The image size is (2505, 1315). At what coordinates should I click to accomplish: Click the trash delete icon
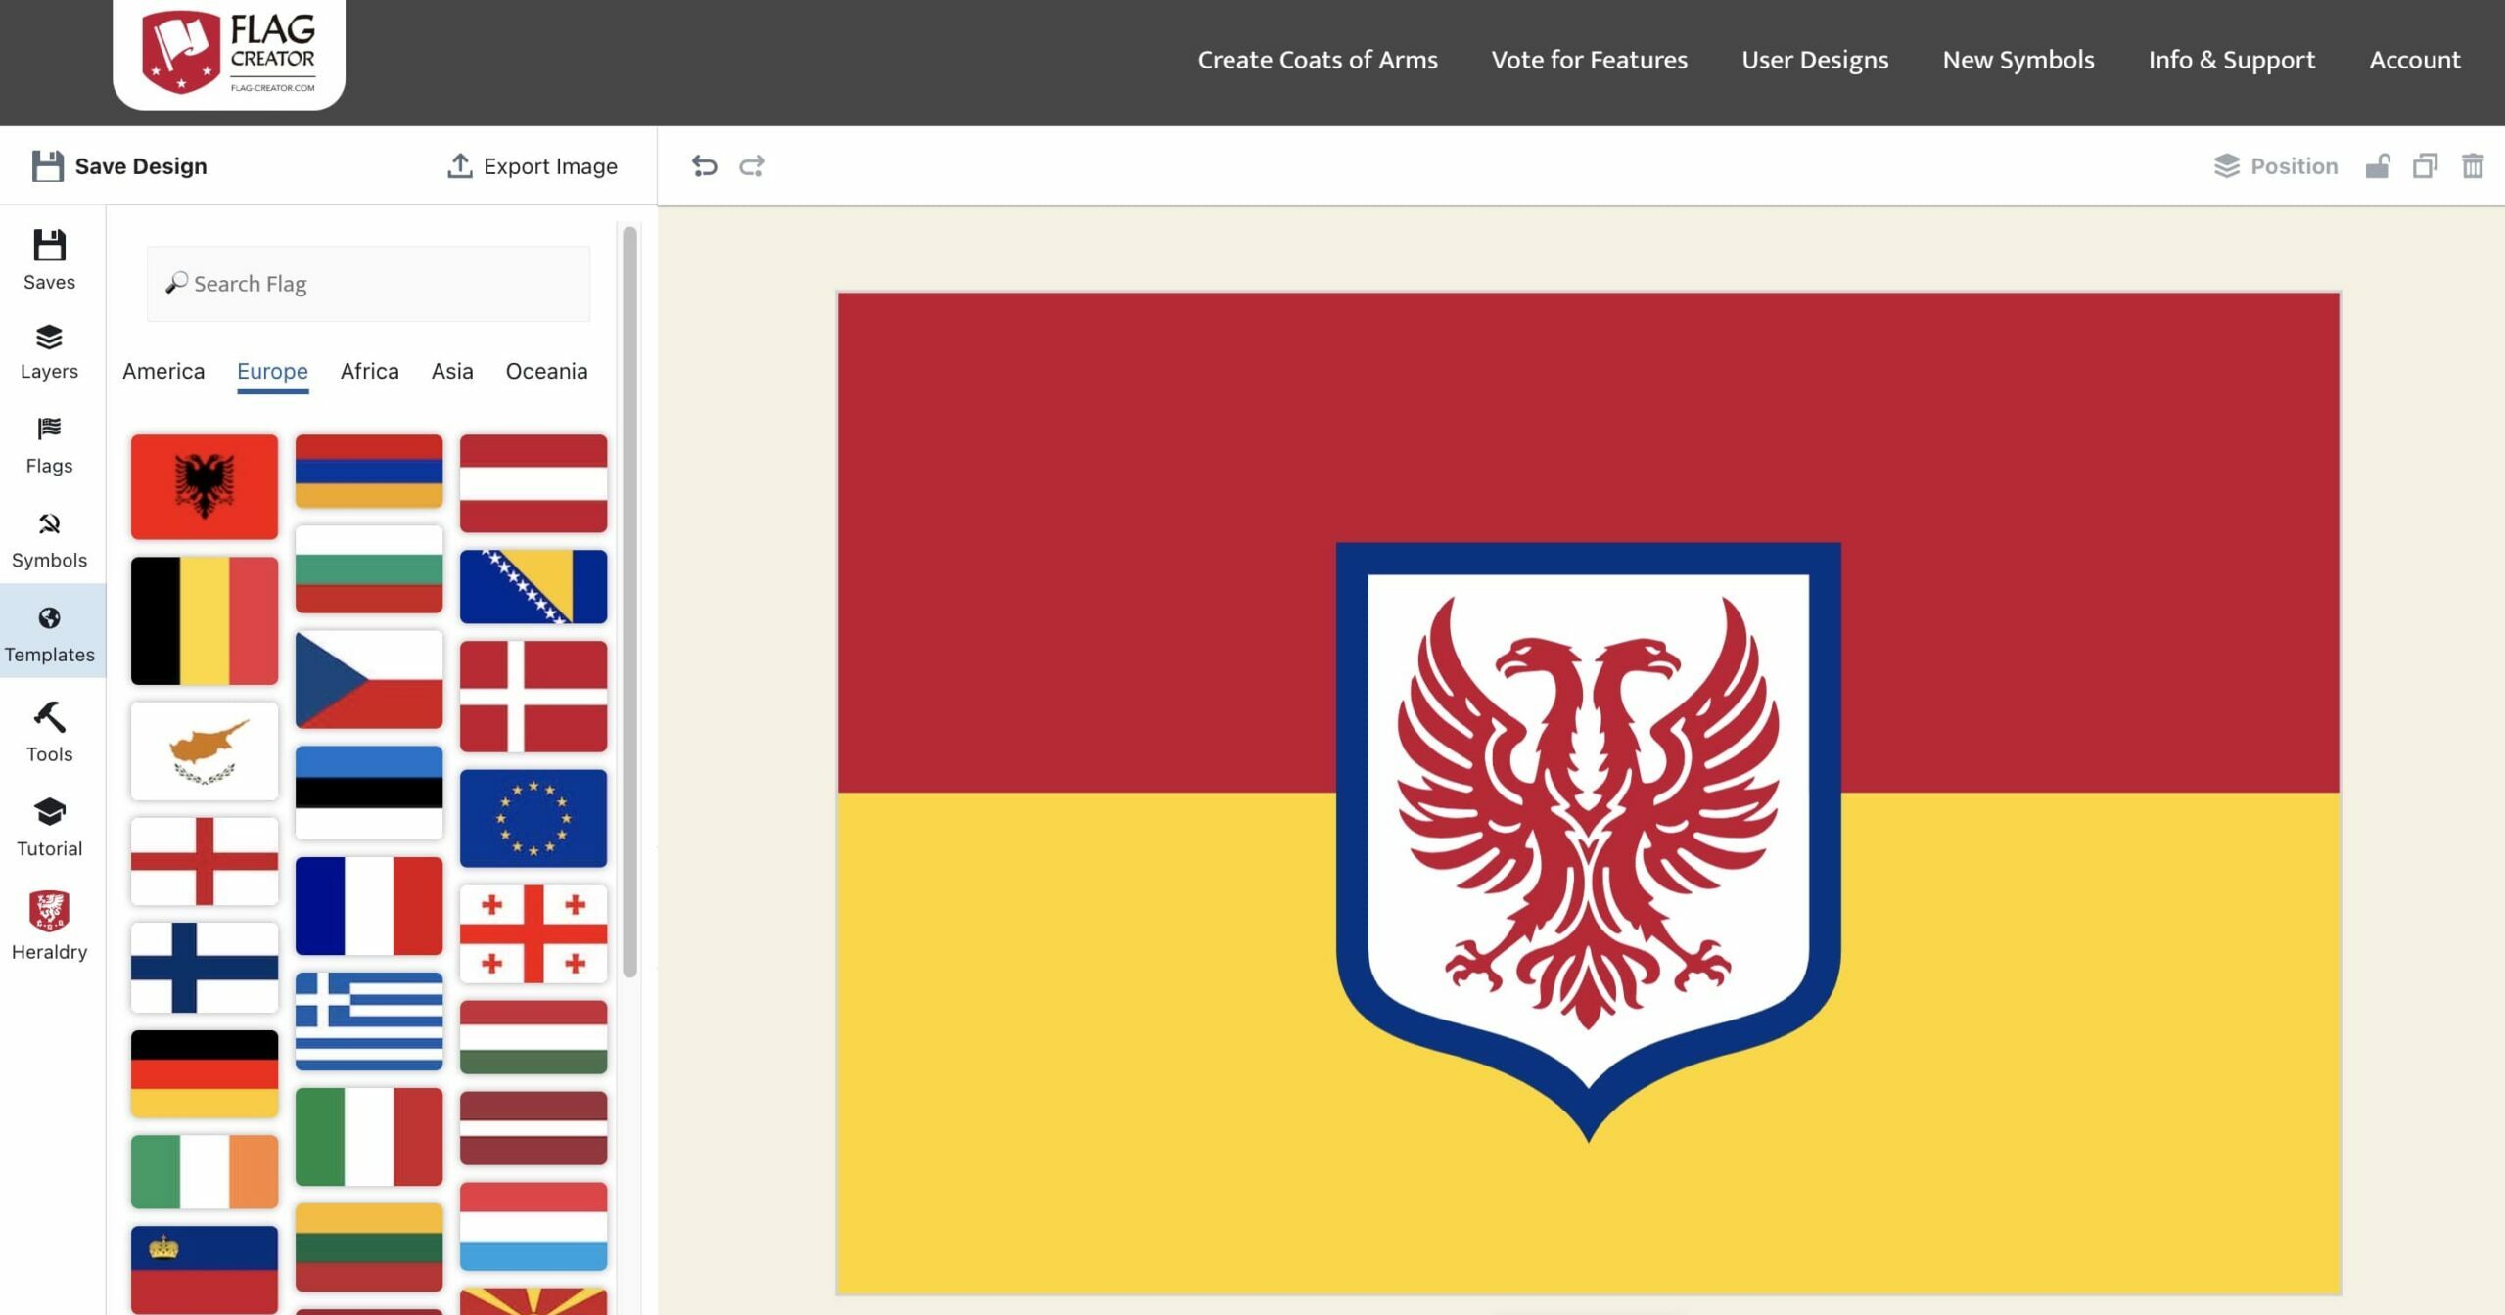2473,166
